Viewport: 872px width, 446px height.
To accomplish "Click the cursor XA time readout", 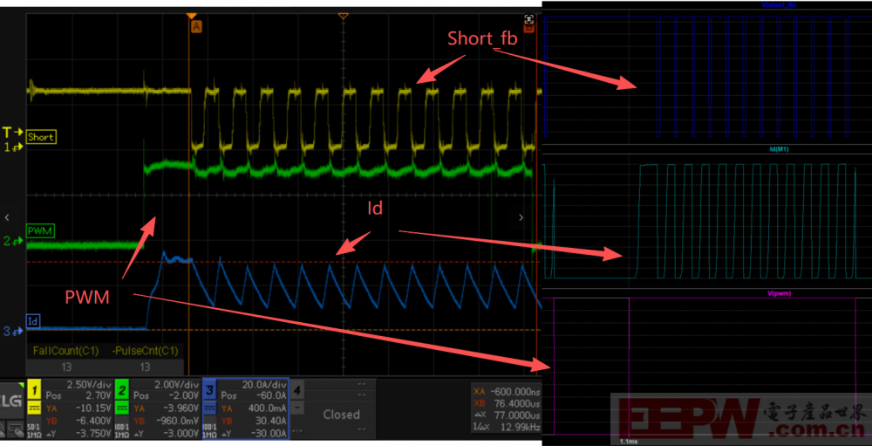I will 506,393.
